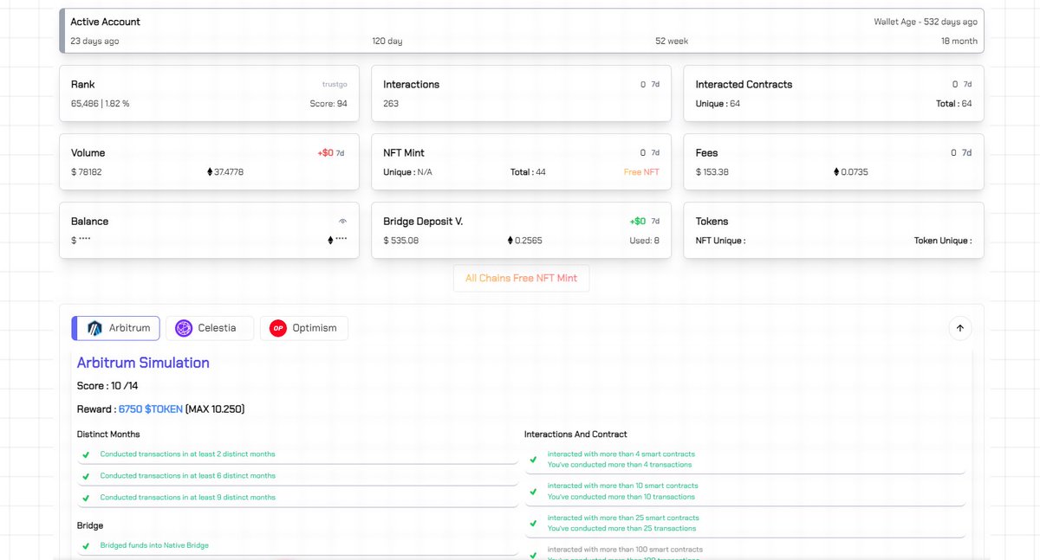Click the 52 week marker
Screen dimensions: 1040x560
coord(672,42)
